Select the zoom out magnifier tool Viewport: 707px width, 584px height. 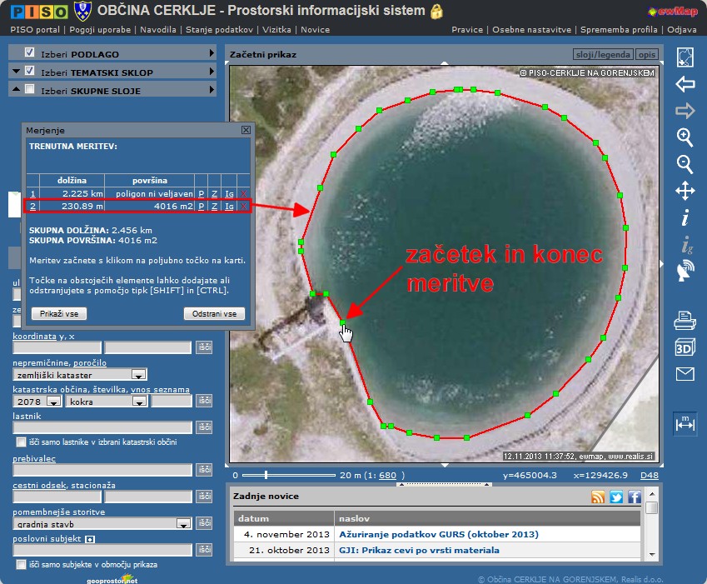pos(685,163)
